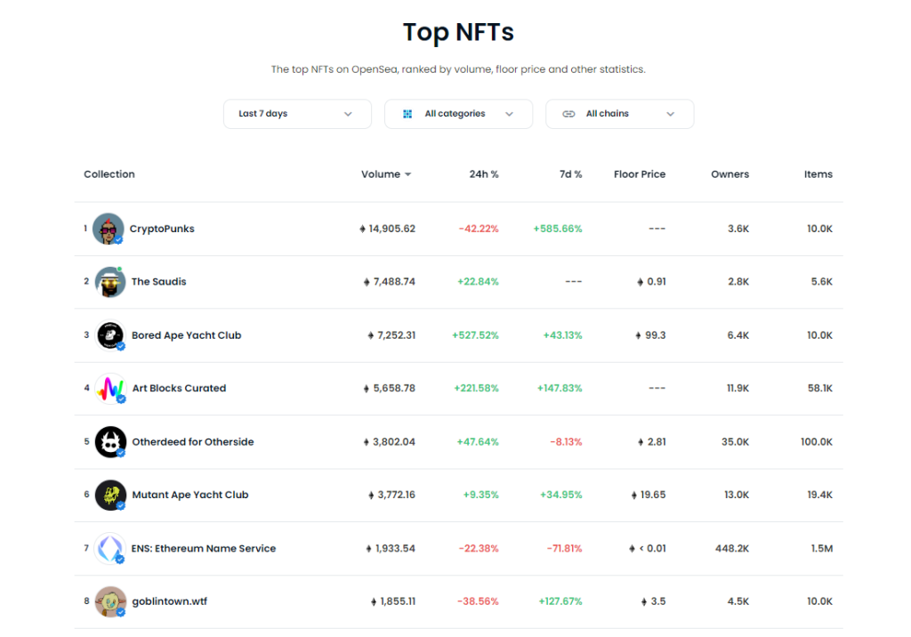Click the 58.1K items value
The image size is (911, 637).
(x=819, y=388)
